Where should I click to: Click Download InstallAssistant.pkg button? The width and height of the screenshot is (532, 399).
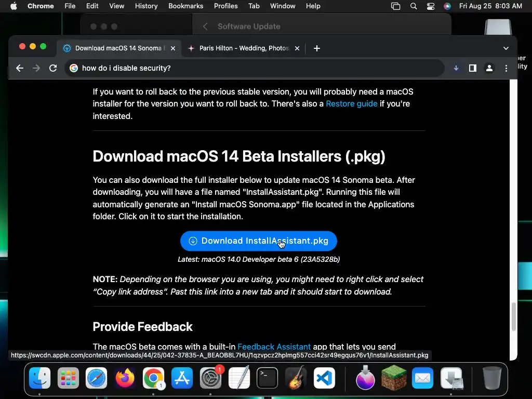(x=259, y=241)
